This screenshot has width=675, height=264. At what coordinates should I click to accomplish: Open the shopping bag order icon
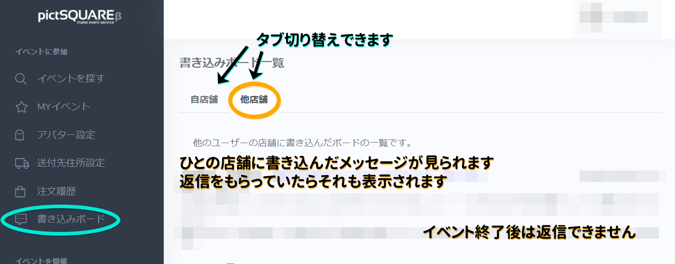point(21,191)
